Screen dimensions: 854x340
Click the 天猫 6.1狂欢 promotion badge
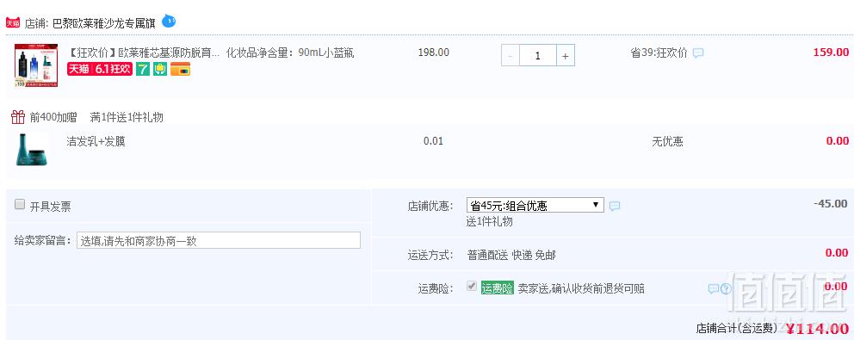click(100, 69)
